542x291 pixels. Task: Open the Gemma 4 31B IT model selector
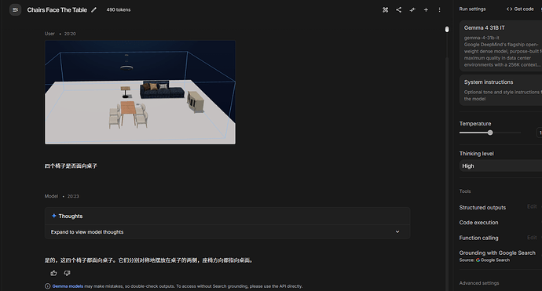click(x=500, y=46)
